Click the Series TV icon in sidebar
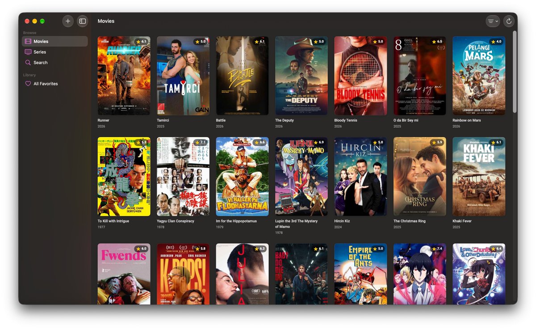The width and height of the screenshot is (536, 329). [28, 52]
